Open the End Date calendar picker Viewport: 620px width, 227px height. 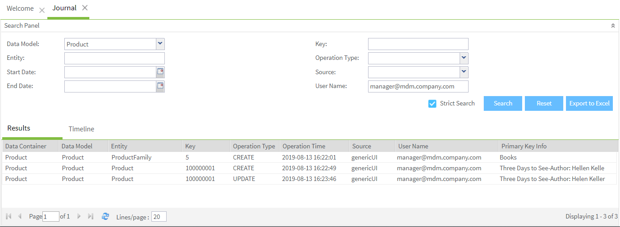(x=160, y=86)
